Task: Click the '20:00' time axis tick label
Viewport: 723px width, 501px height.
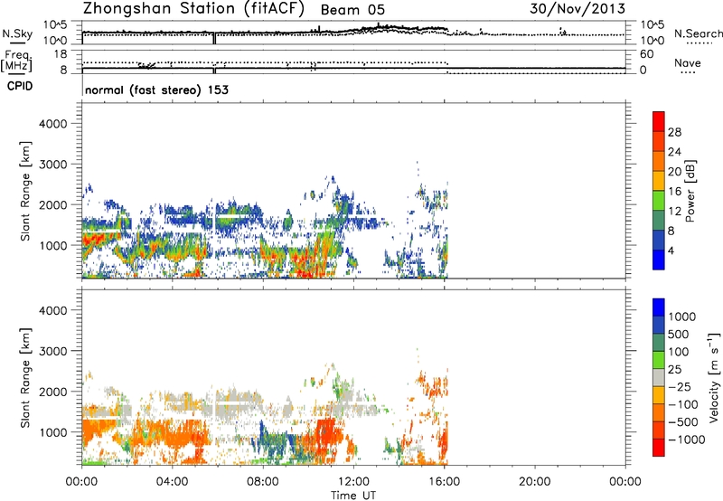Action: 535,482
